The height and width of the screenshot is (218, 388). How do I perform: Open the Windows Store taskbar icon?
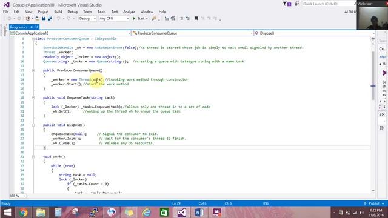click(x=164, y=213)
